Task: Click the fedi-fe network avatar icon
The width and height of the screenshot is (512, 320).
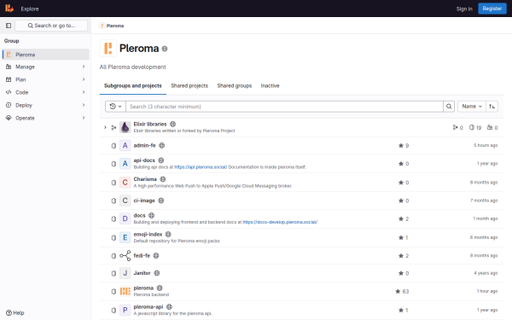Action: (x=125, y=256)
